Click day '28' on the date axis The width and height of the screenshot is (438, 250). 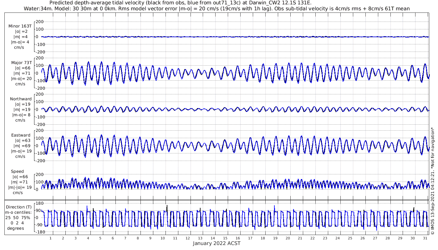tap(387, 238)
